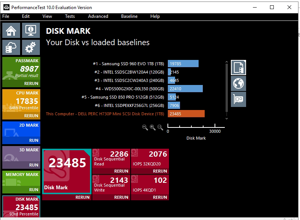Click the baseline chart scrollbar thumb

click(227, 88)
